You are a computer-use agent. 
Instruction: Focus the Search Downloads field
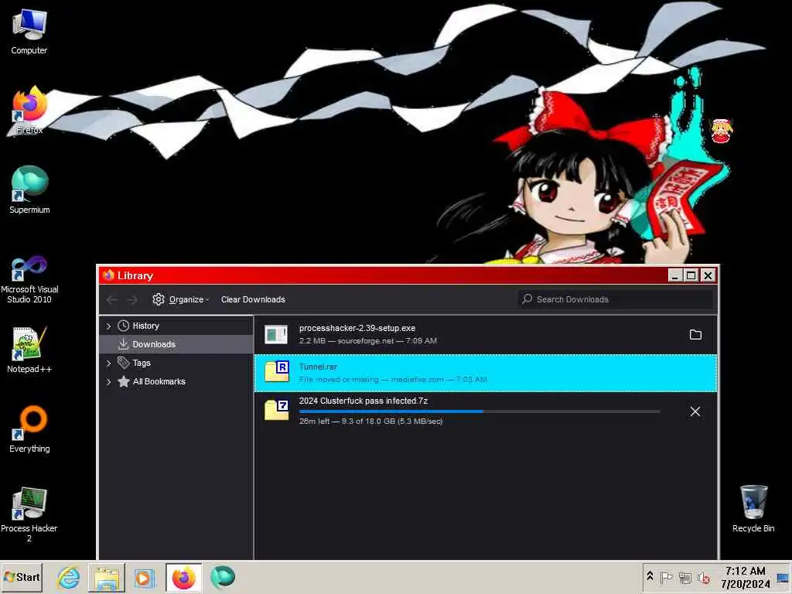(x=615, y=299)
